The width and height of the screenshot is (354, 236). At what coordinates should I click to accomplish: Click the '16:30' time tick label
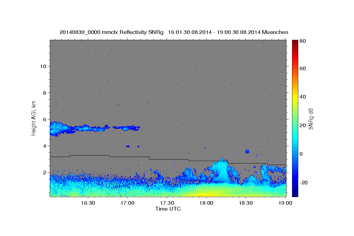click(88, 203)
